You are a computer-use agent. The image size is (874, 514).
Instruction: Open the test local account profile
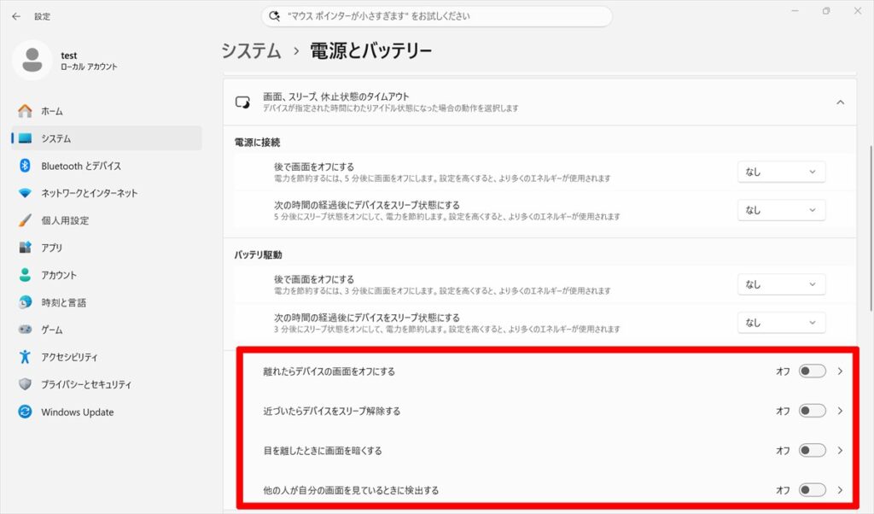pyautogui.click(x=67, y=61)
